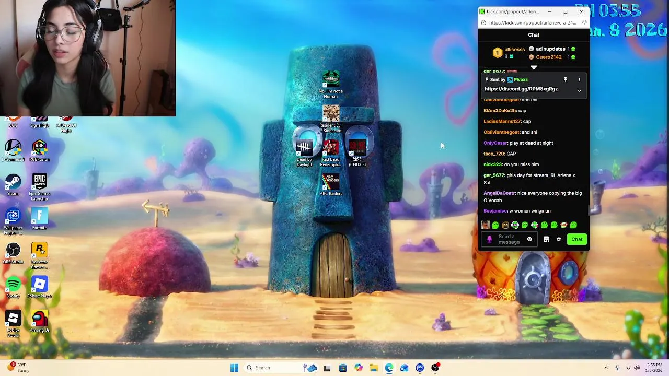Select the Roblox Player desktop icon

40,287
